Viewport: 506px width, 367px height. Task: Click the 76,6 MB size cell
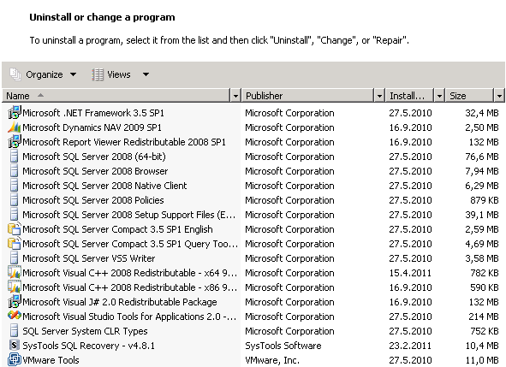click(482, 157)
